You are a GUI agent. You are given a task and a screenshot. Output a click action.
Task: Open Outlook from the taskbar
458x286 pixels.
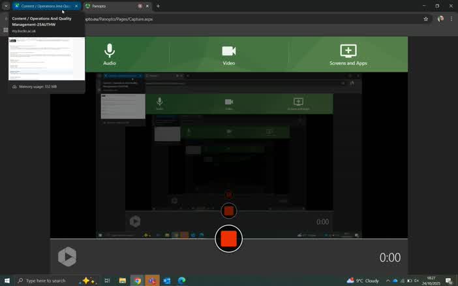[167, 281]
